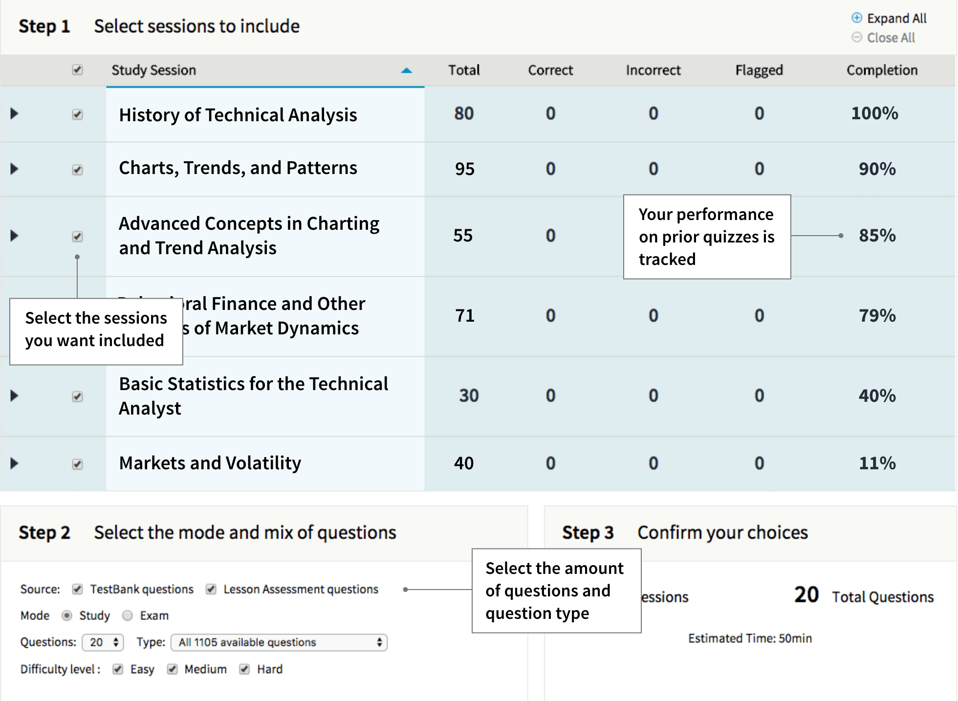Click total 55 for Advanced Concepts session
This screenshot has width=958, height=701.
click(x=463, y=236)
